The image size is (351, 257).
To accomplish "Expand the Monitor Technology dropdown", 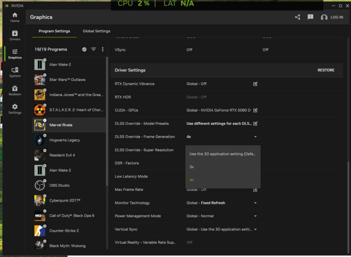I will click(255, 203).
